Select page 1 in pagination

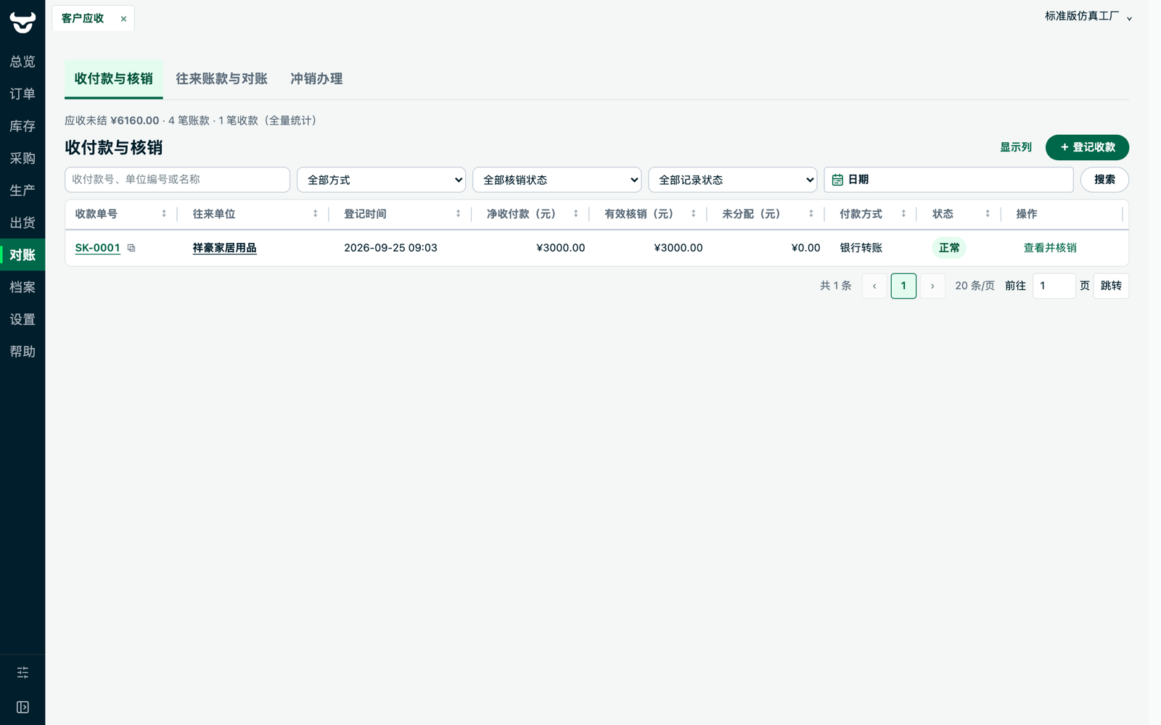[903, 286]
